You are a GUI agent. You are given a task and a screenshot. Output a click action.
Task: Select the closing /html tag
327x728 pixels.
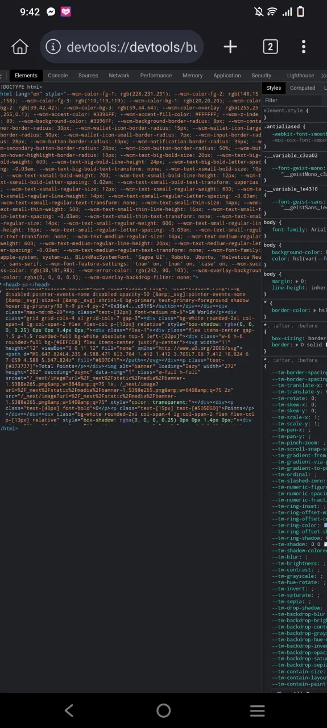(x=9, y=428)
